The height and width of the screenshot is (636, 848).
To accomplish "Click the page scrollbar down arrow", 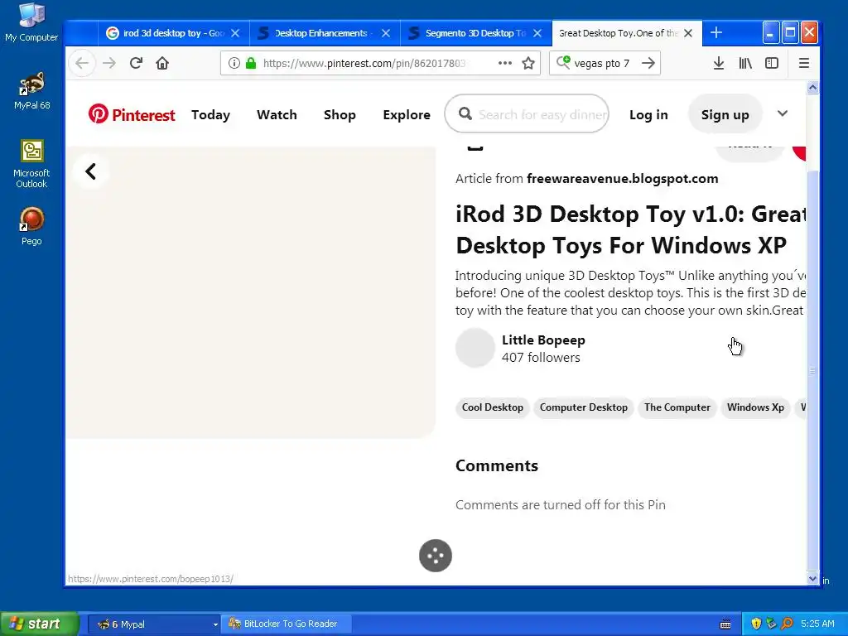I will 812,578.
